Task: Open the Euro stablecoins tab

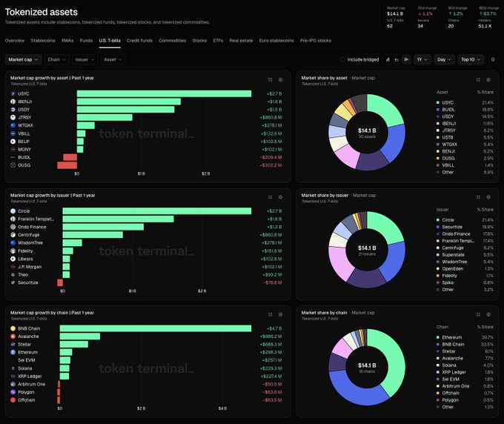Action: pyautogui.click(x=276, y=41)
